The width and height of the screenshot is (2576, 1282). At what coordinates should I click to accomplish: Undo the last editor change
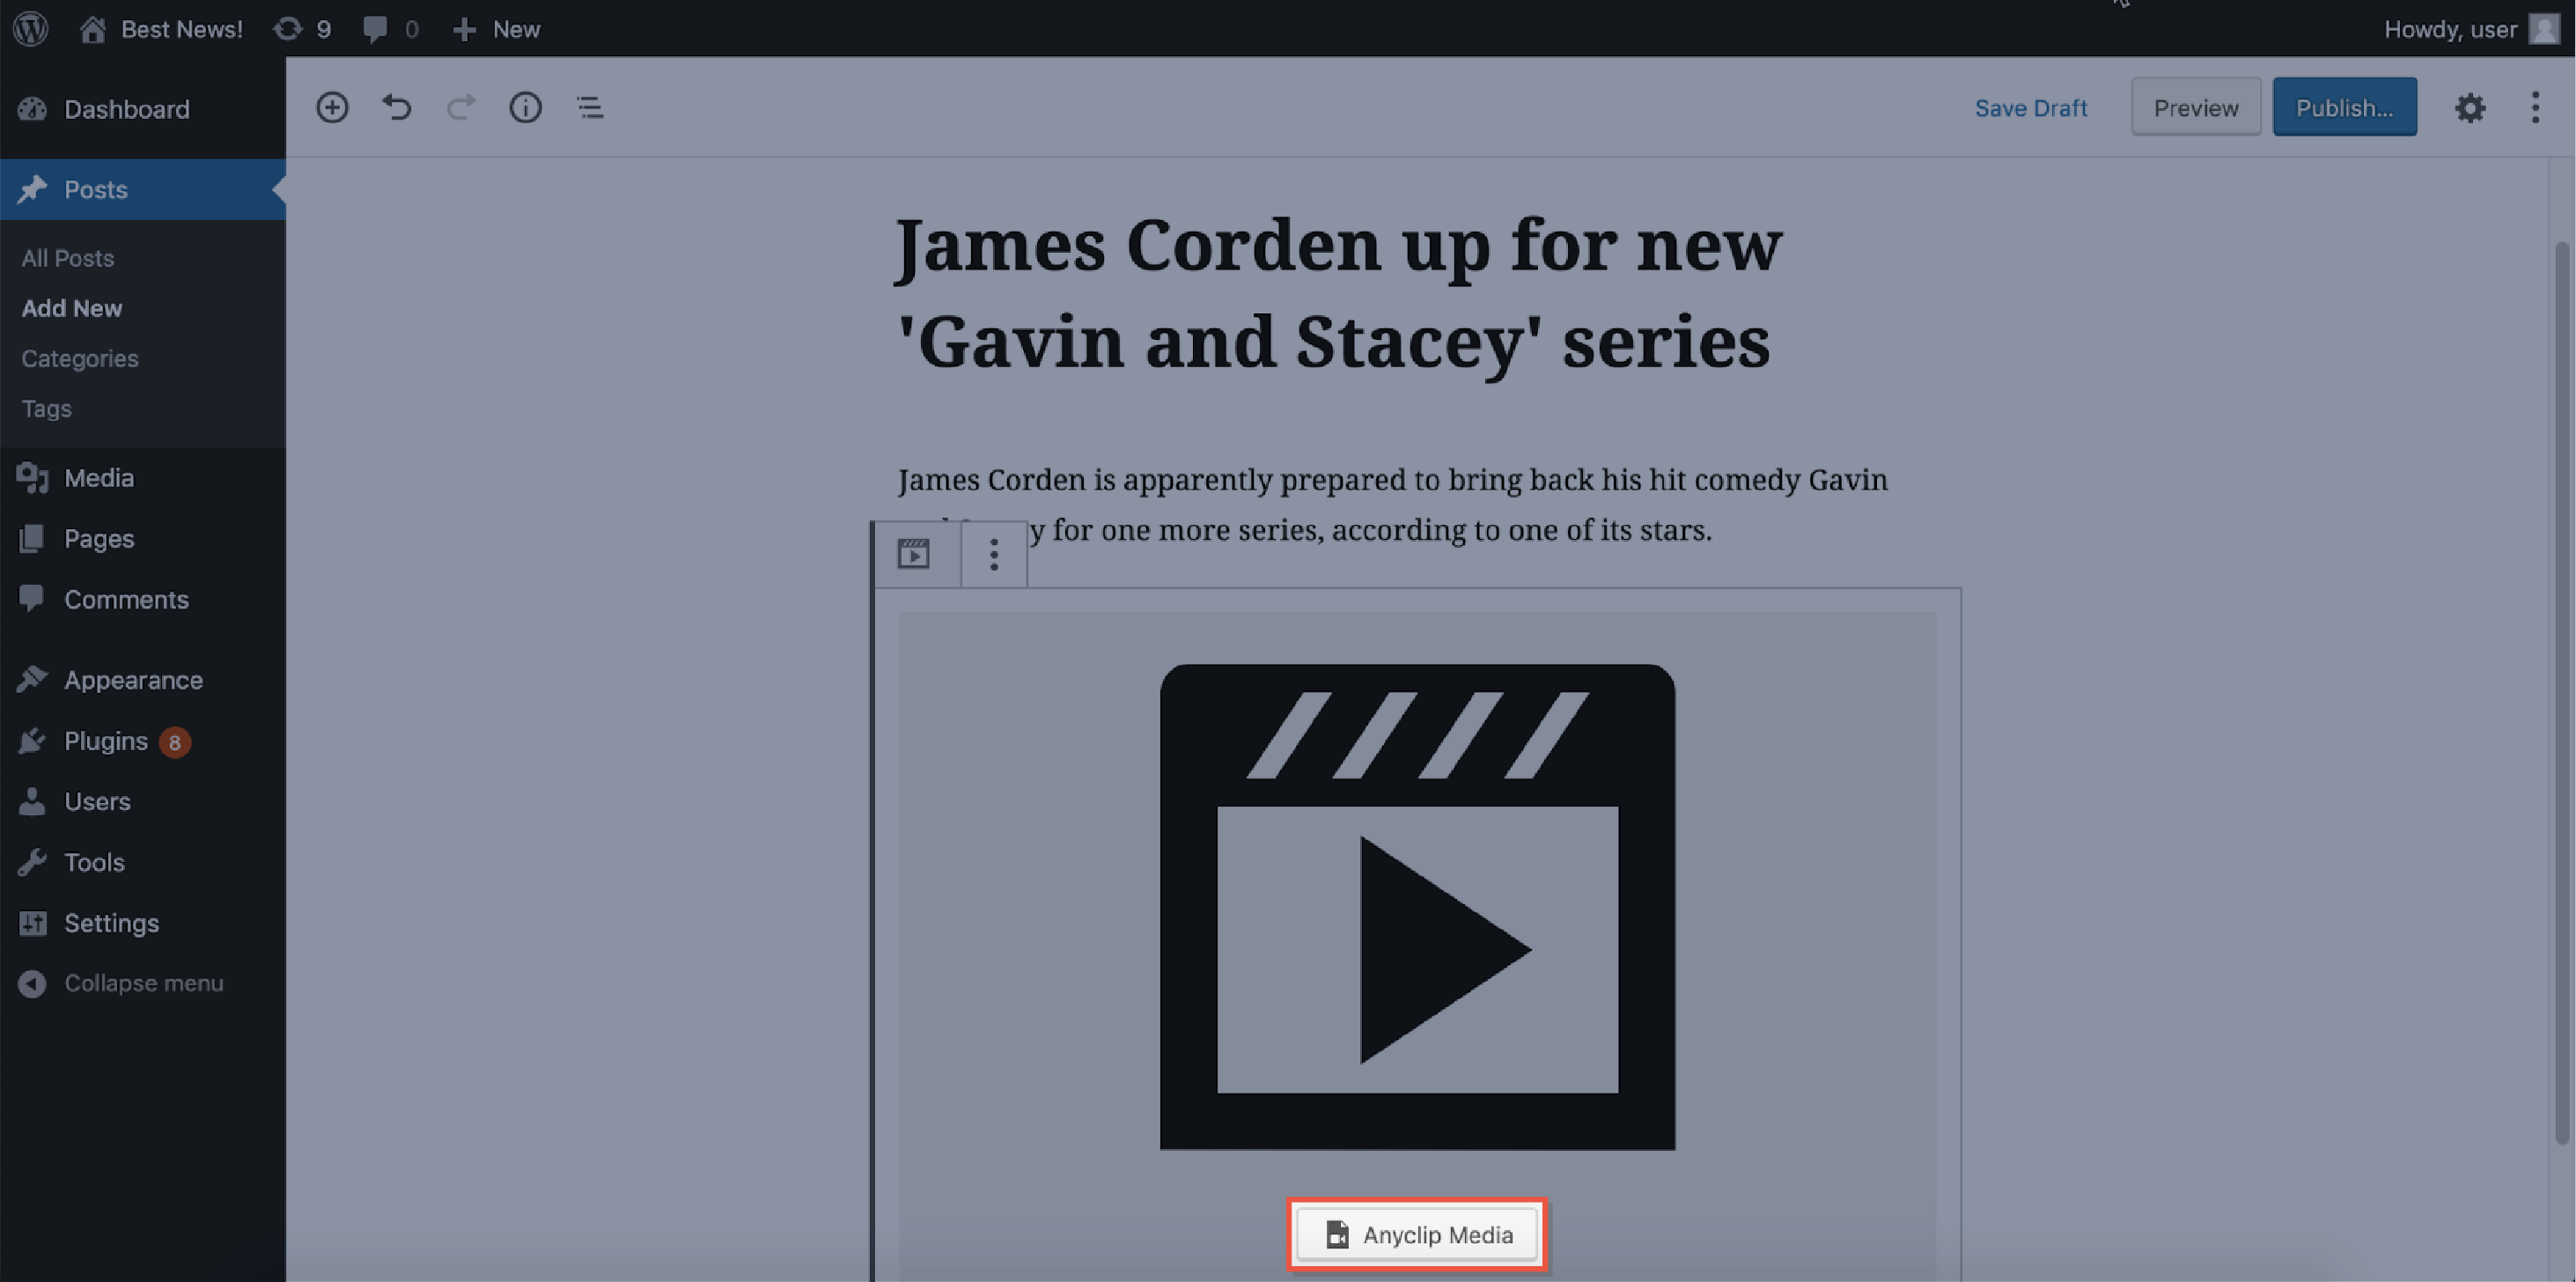pyautogui.click(x=397, y=107)
